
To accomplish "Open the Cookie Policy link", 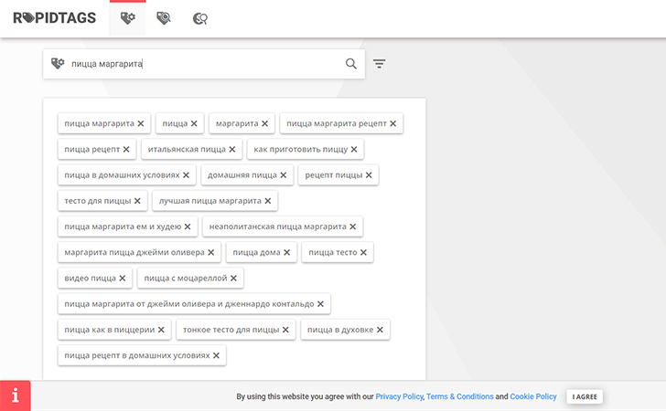I will coord(533,397).
